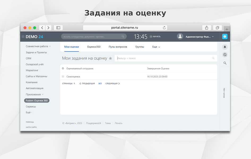Switch to the Оценки360 tab
The image size is (251, 159).
click(x=94, y=47)
